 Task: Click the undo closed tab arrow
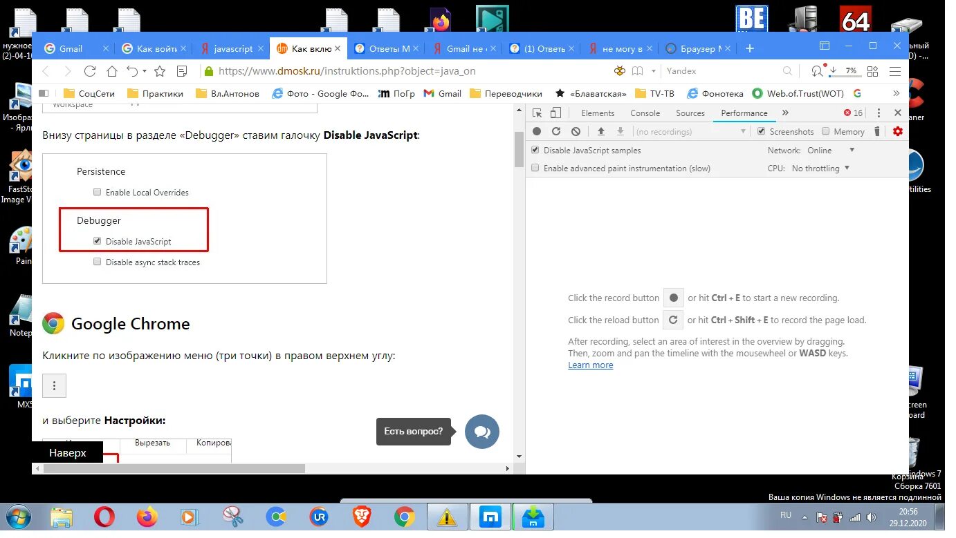click(x=132, y=71)
